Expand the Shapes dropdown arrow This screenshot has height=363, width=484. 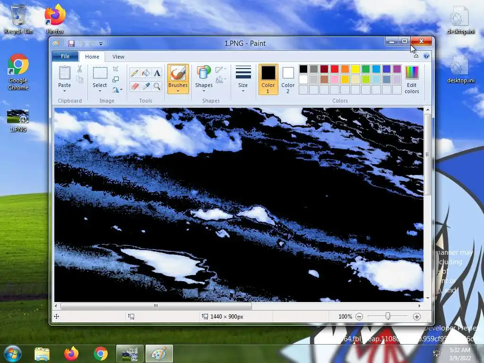pos(204,91)
